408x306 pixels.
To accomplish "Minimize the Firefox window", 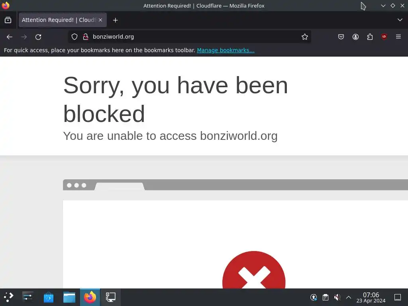I will [x=383, y=6].
